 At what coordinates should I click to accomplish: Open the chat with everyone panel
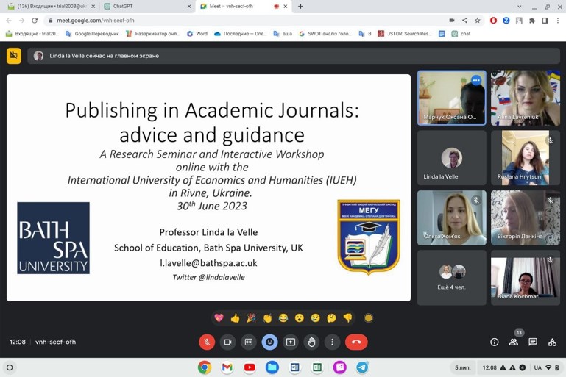pyautogui.click(x=533, y=342)
